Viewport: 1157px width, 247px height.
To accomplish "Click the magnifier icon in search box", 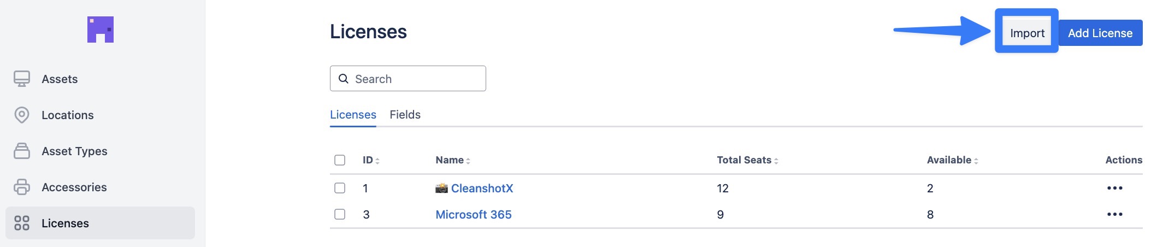I will point(344,79).
